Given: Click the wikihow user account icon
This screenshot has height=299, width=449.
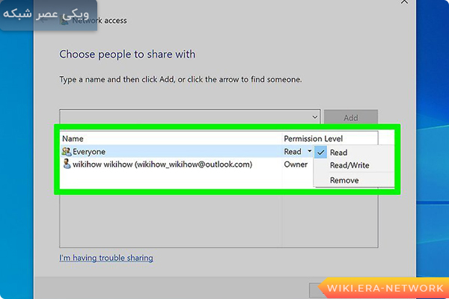Looking at the screenshot, I should click(67, 164).
